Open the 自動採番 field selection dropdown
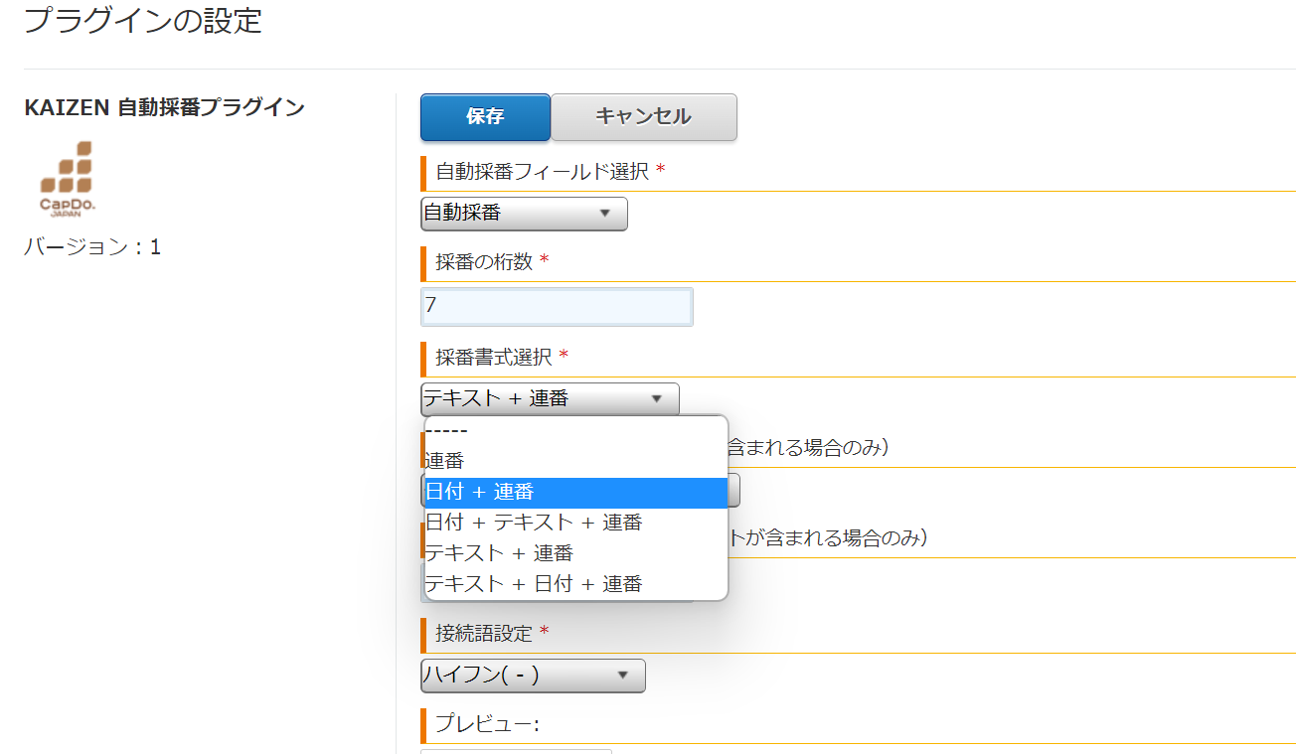The width and height of the screenshot is (1296, 754). click(x=524, y=214)
